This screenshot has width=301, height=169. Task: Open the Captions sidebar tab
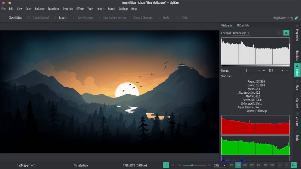297,101
